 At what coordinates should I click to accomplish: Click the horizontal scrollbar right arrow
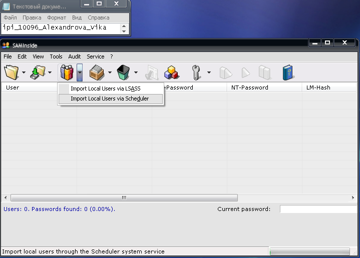(x=353, y=197)
